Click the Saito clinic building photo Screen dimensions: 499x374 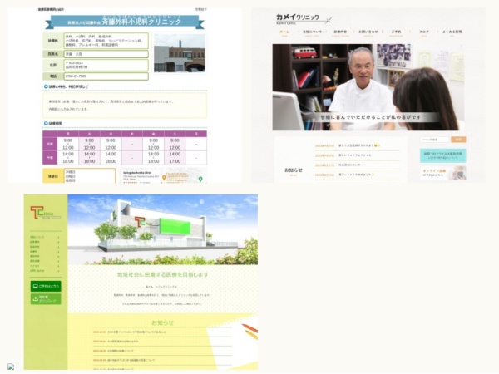pyautogui.click(x=180, y=53)
